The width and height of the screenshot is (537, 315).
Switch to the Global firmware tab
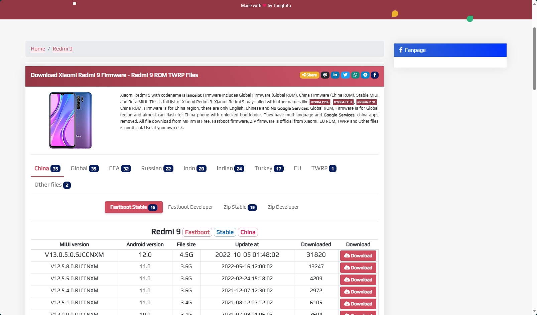[84, 169]
